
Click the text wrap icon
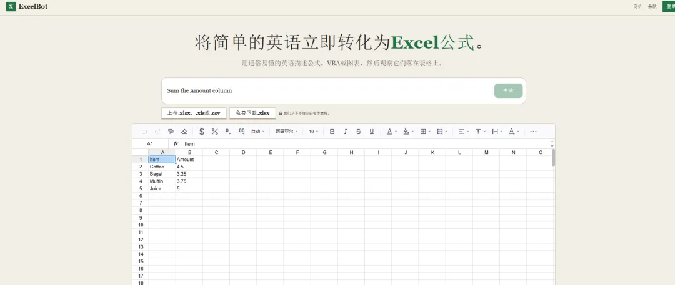(x=494, y=132)
